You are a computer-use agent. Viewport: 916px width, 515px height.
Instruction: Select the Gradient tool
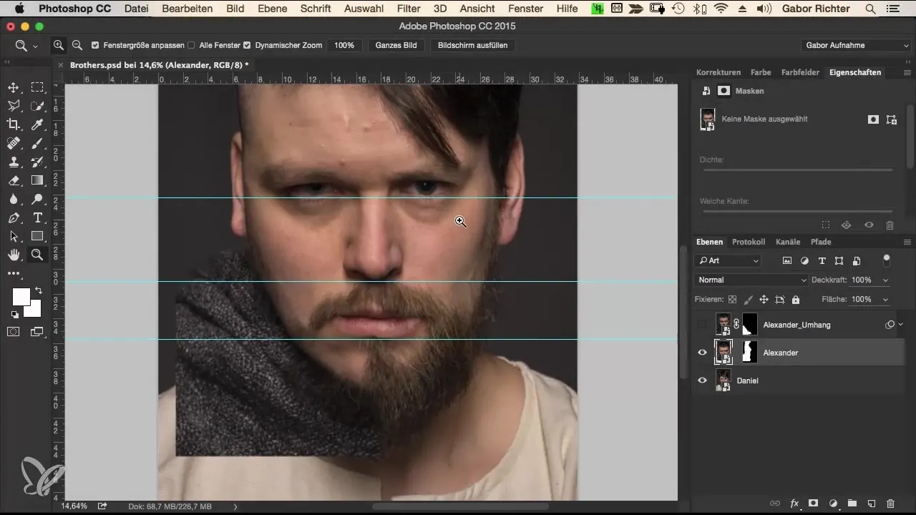coord(37,180)
